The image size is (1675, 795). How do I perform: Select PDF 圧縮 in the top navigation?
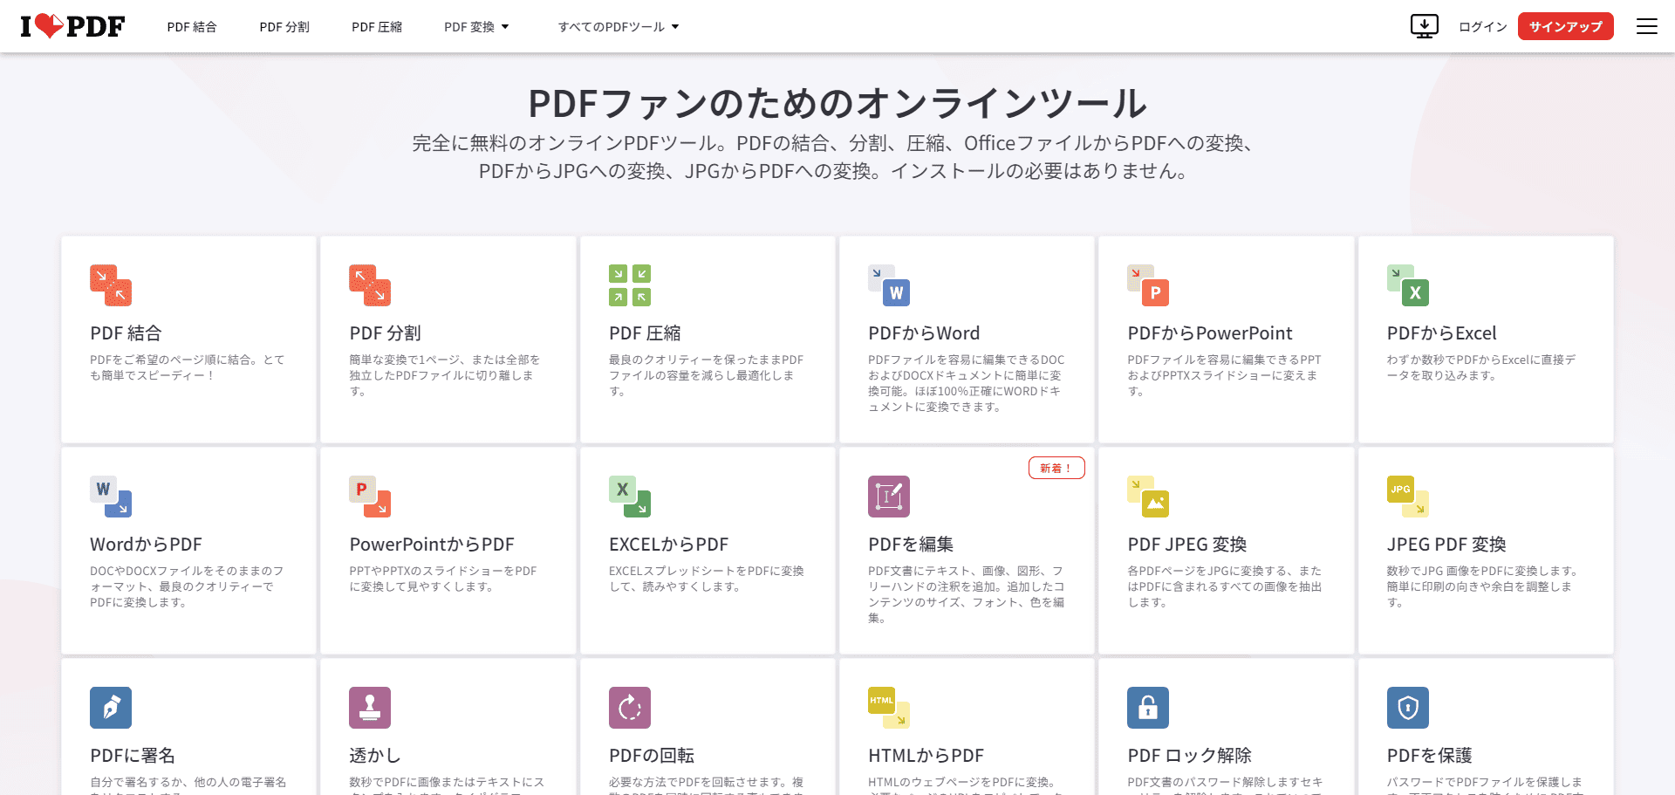point(377,27)
